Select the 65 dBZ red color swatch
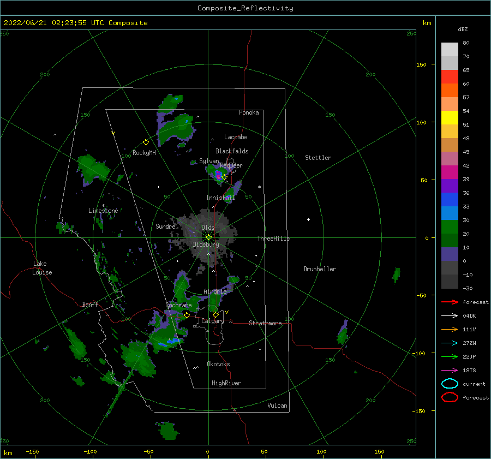Image resolution: width=491 pixels, height=459 pixels. click(x=450, y=76)
